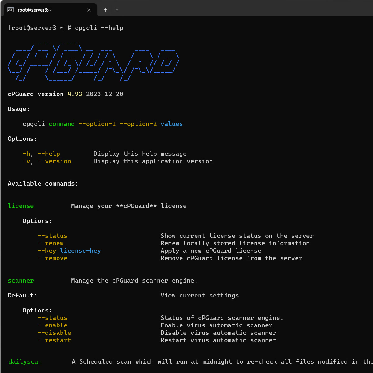Viewport: 373px width, 373px height.
Task: Click the green license command label
Action: point(21,206)
